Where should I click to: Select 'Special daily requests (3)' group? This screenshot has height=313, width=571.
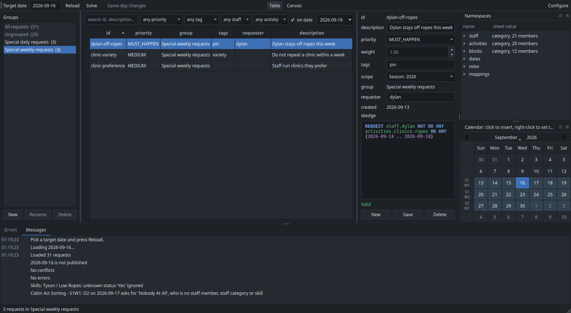[40, 42]
